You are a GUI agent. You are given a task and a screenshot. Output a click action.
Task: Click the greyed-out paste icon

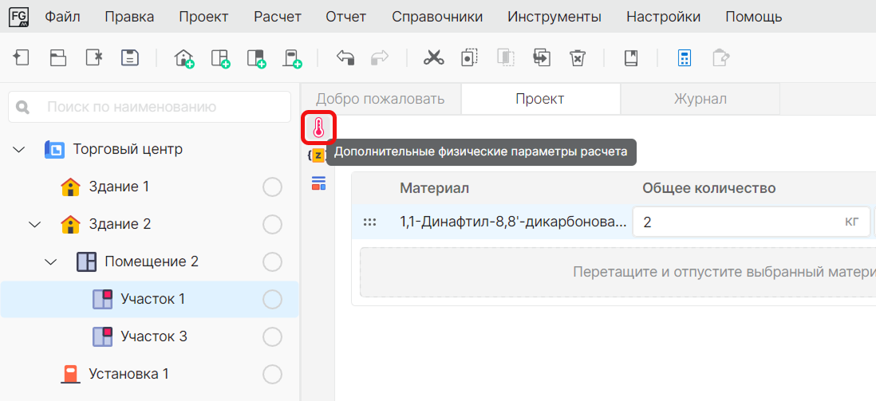[505, 57]
